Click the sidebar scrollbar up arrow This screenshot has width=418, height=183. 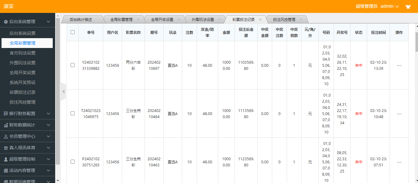pyautogui.click(x=58, y=15)
